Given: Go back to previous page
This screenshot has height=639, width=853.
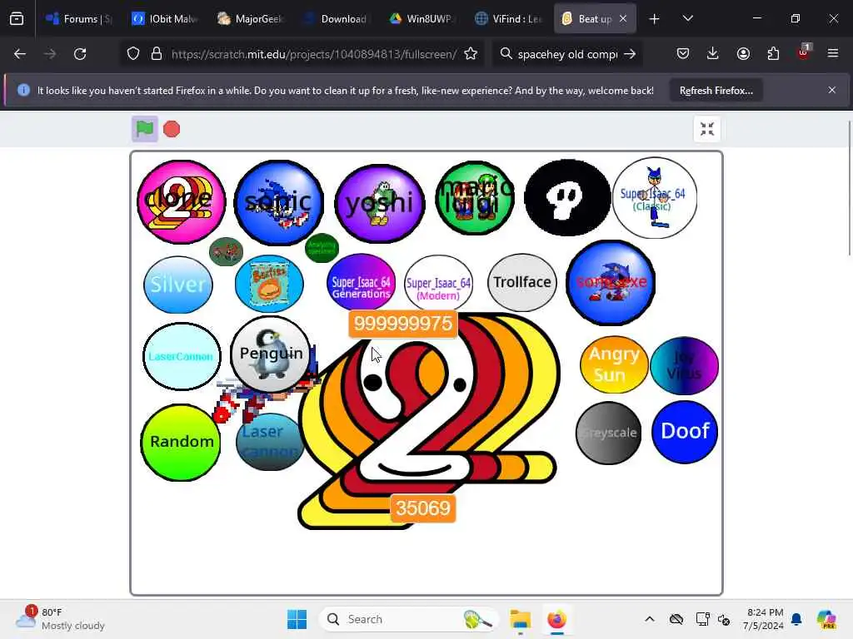Looking at the screenshot, I should click(x=20, y=54).
